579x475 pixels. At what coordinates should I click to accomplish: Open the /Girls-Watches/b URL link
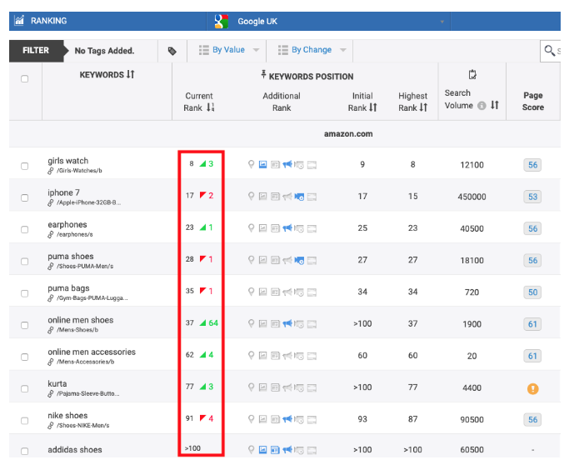[x=79, y=171]
